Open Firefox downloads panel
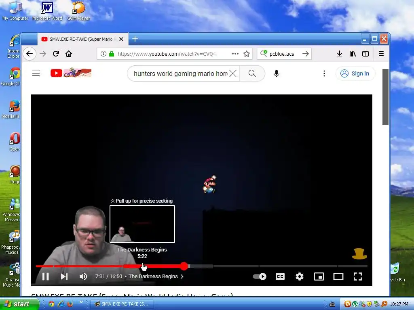414x310 pixels. [x=340, y=54]
